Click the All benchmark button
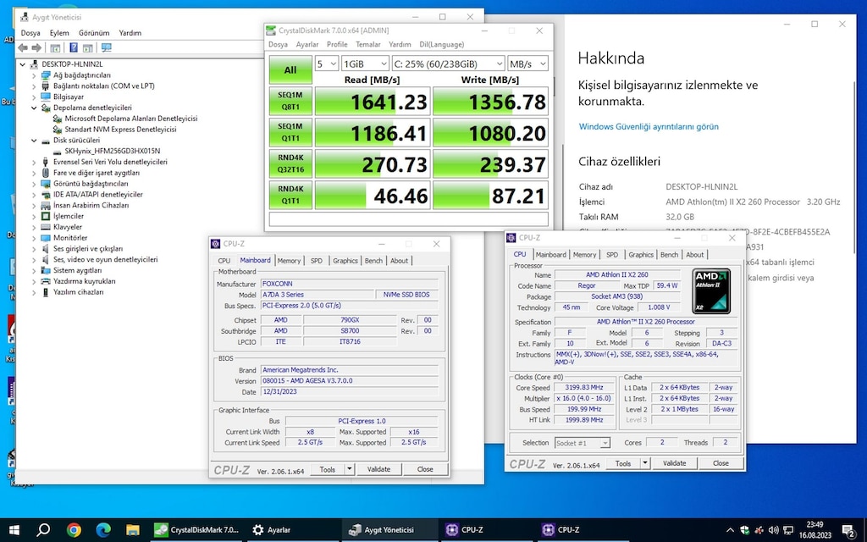The image size is (867, 542). coord(290,70)
